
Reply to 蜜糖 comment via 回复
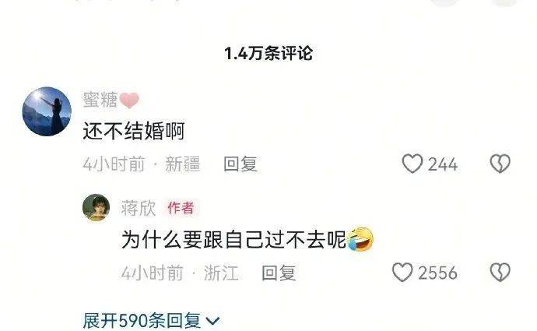click(x=240, y=164)
